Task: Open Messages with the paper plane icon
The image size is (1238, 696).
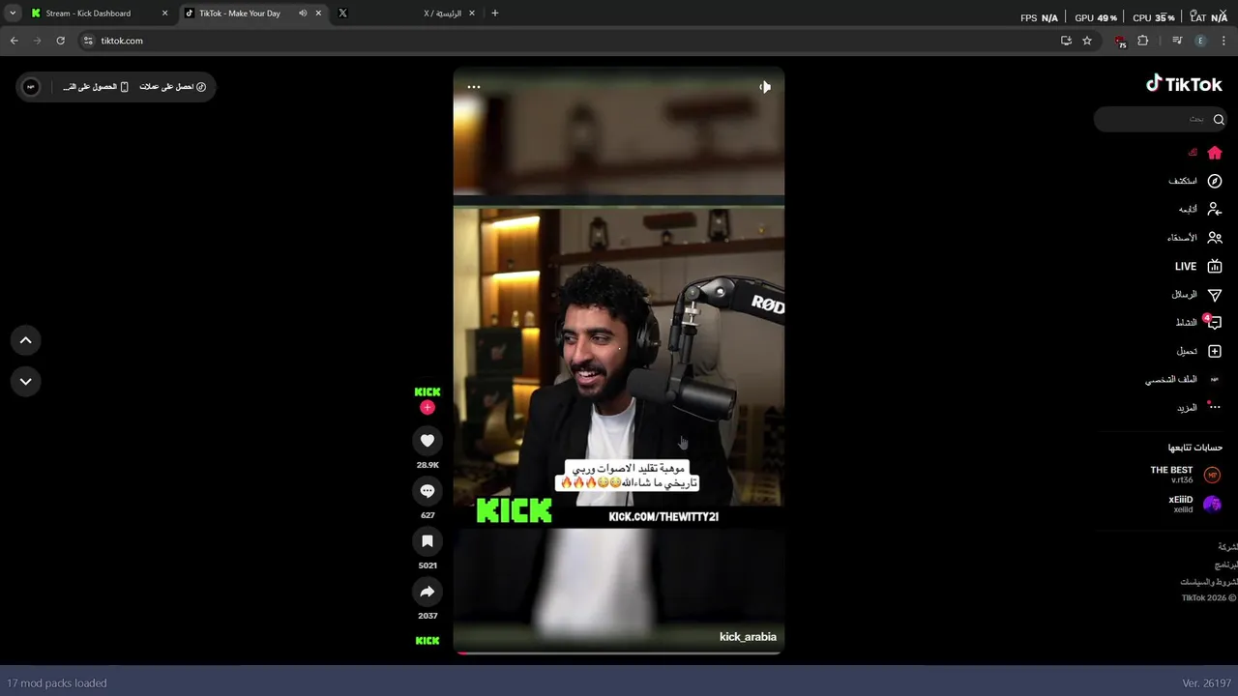Action: 1215,295
